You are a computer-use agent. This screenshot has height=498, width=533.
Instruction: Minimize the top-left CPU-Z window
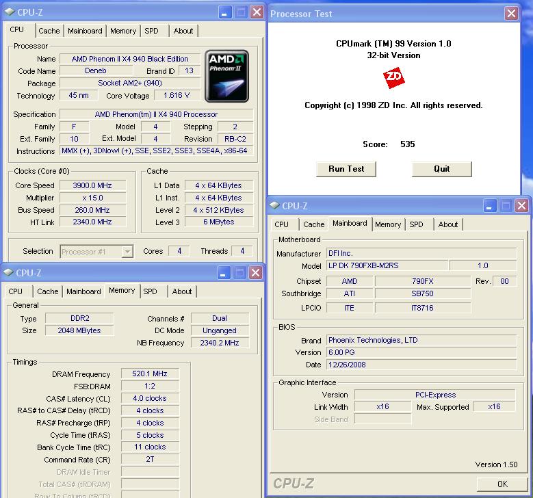coord(224,12)
